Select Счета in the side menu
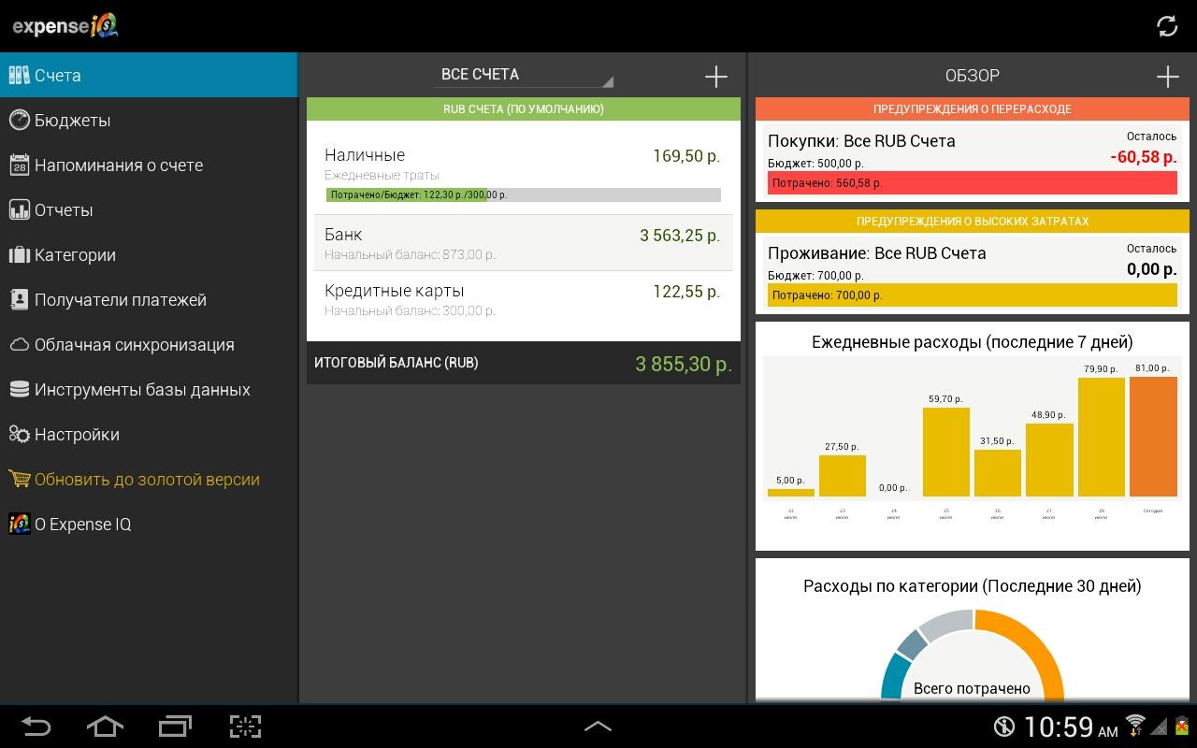1197x748 pixels. 57,76
